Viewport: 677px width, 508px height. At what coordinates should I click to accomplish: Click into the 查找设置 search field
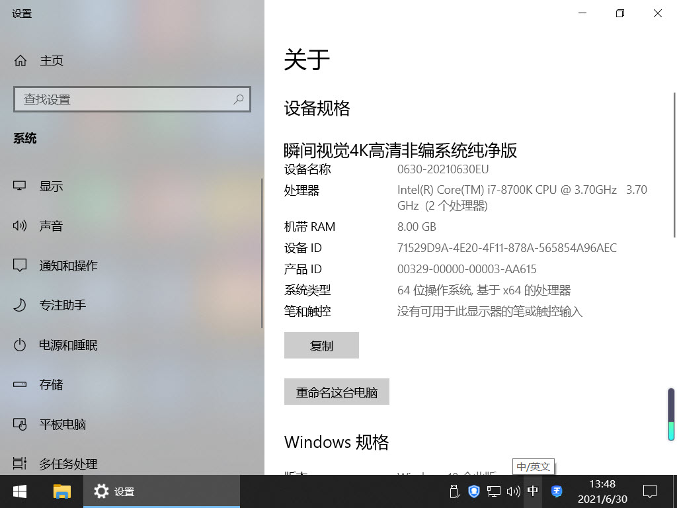(x=132, y=99)
